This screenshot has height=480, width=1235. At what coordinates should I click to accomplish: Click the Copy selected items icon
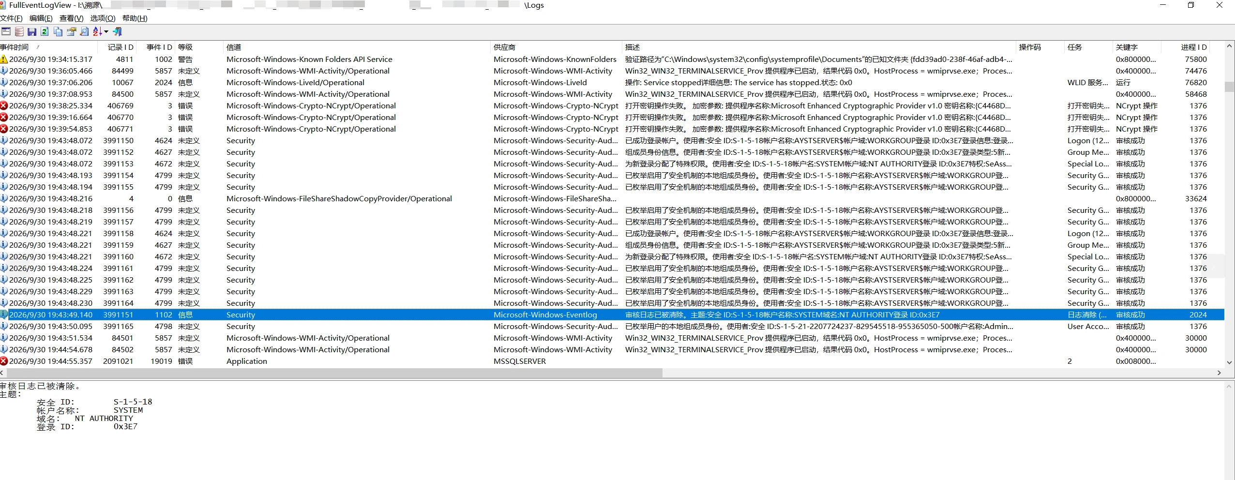click(x=58, y=32)
